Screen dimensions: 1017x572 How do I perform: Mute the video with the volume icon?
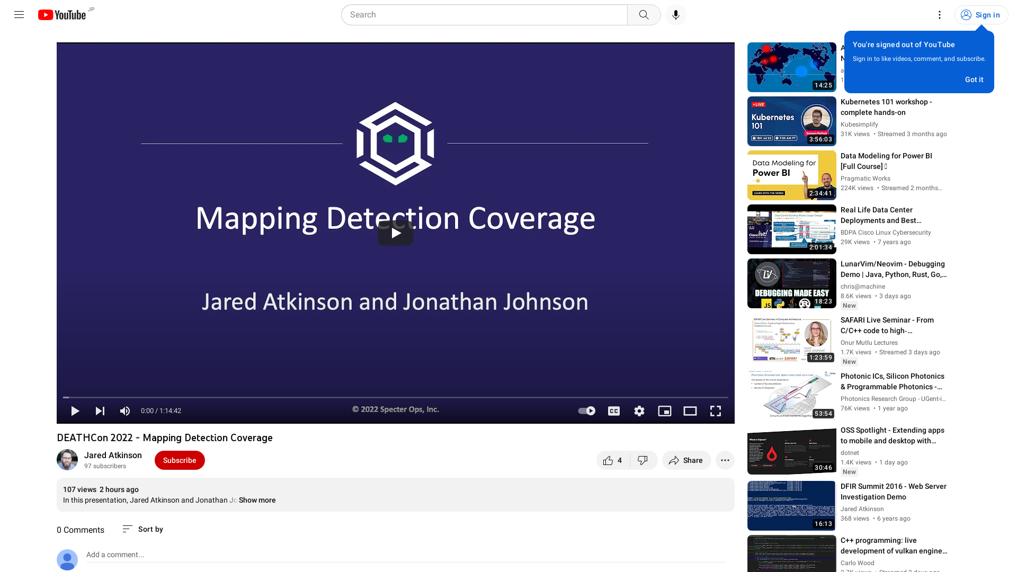click(x=124, y=410)
